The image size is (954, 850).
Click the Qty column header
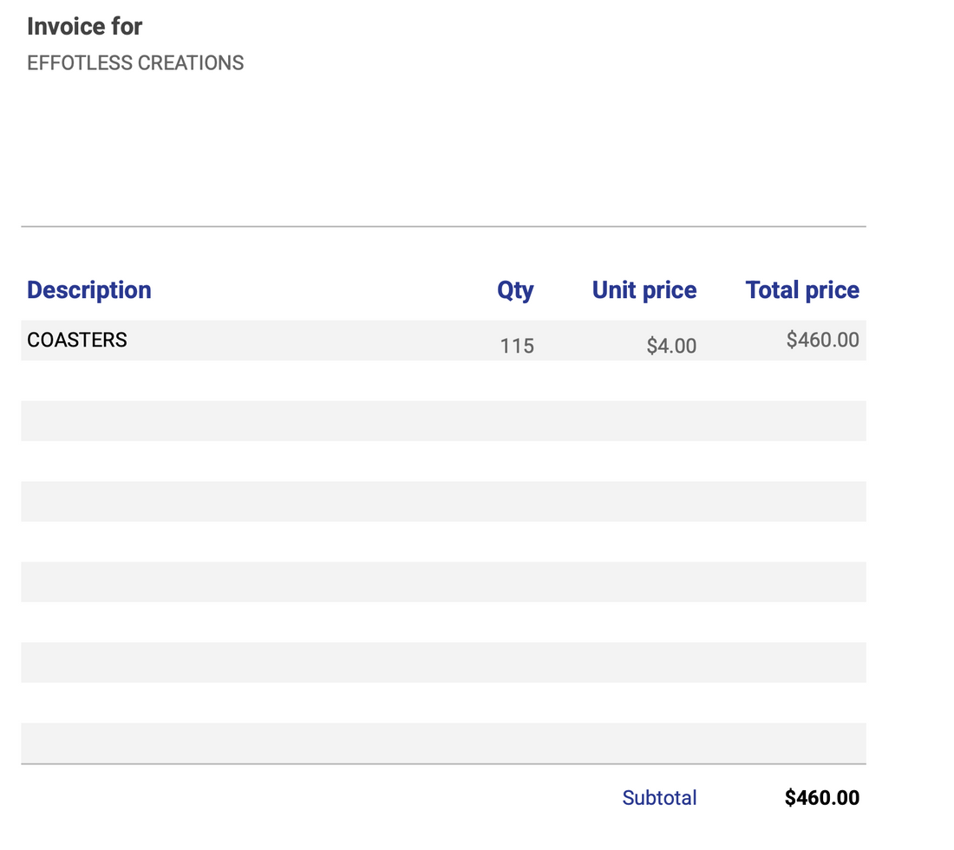[515, 290]
